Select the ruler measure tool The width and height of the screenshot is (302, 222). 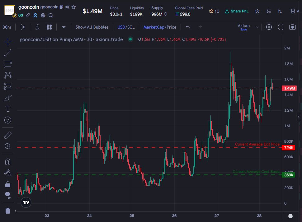(x=8, y=135)
